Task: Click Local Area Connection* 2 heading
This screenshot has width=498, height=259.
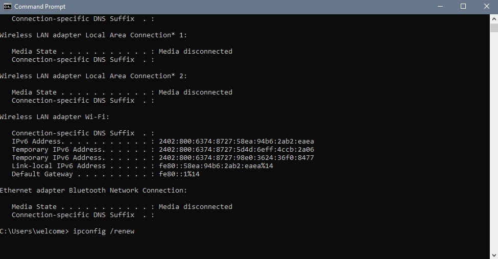Action: tap(93, 76)
